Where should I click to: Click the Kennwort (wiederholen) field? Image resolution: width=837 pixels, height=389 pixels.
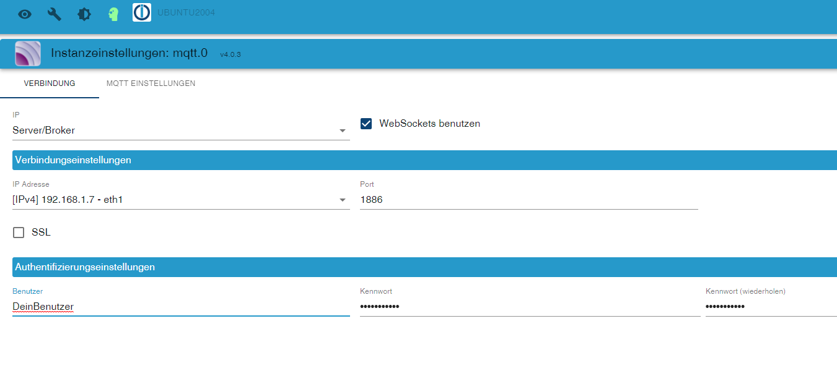click(770, 307)
